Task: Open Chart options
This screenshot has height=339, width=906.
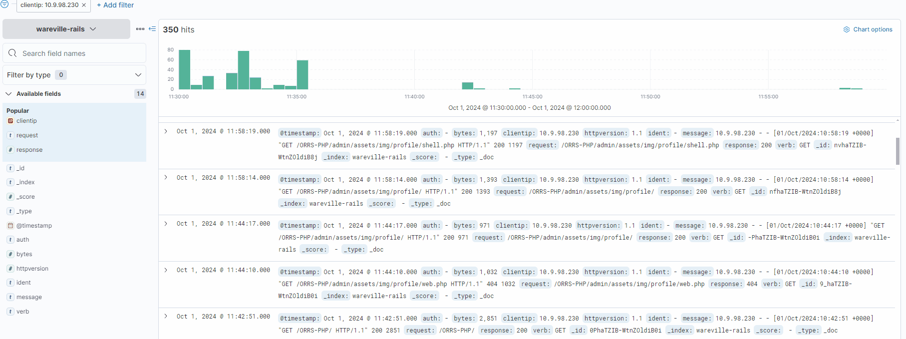Action: (868, 29)
